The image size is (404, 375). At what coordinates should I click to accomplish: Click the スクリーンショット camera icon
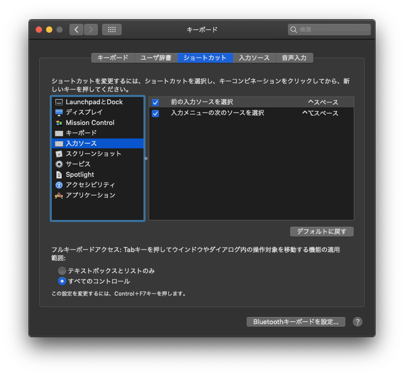click(59, 154)
